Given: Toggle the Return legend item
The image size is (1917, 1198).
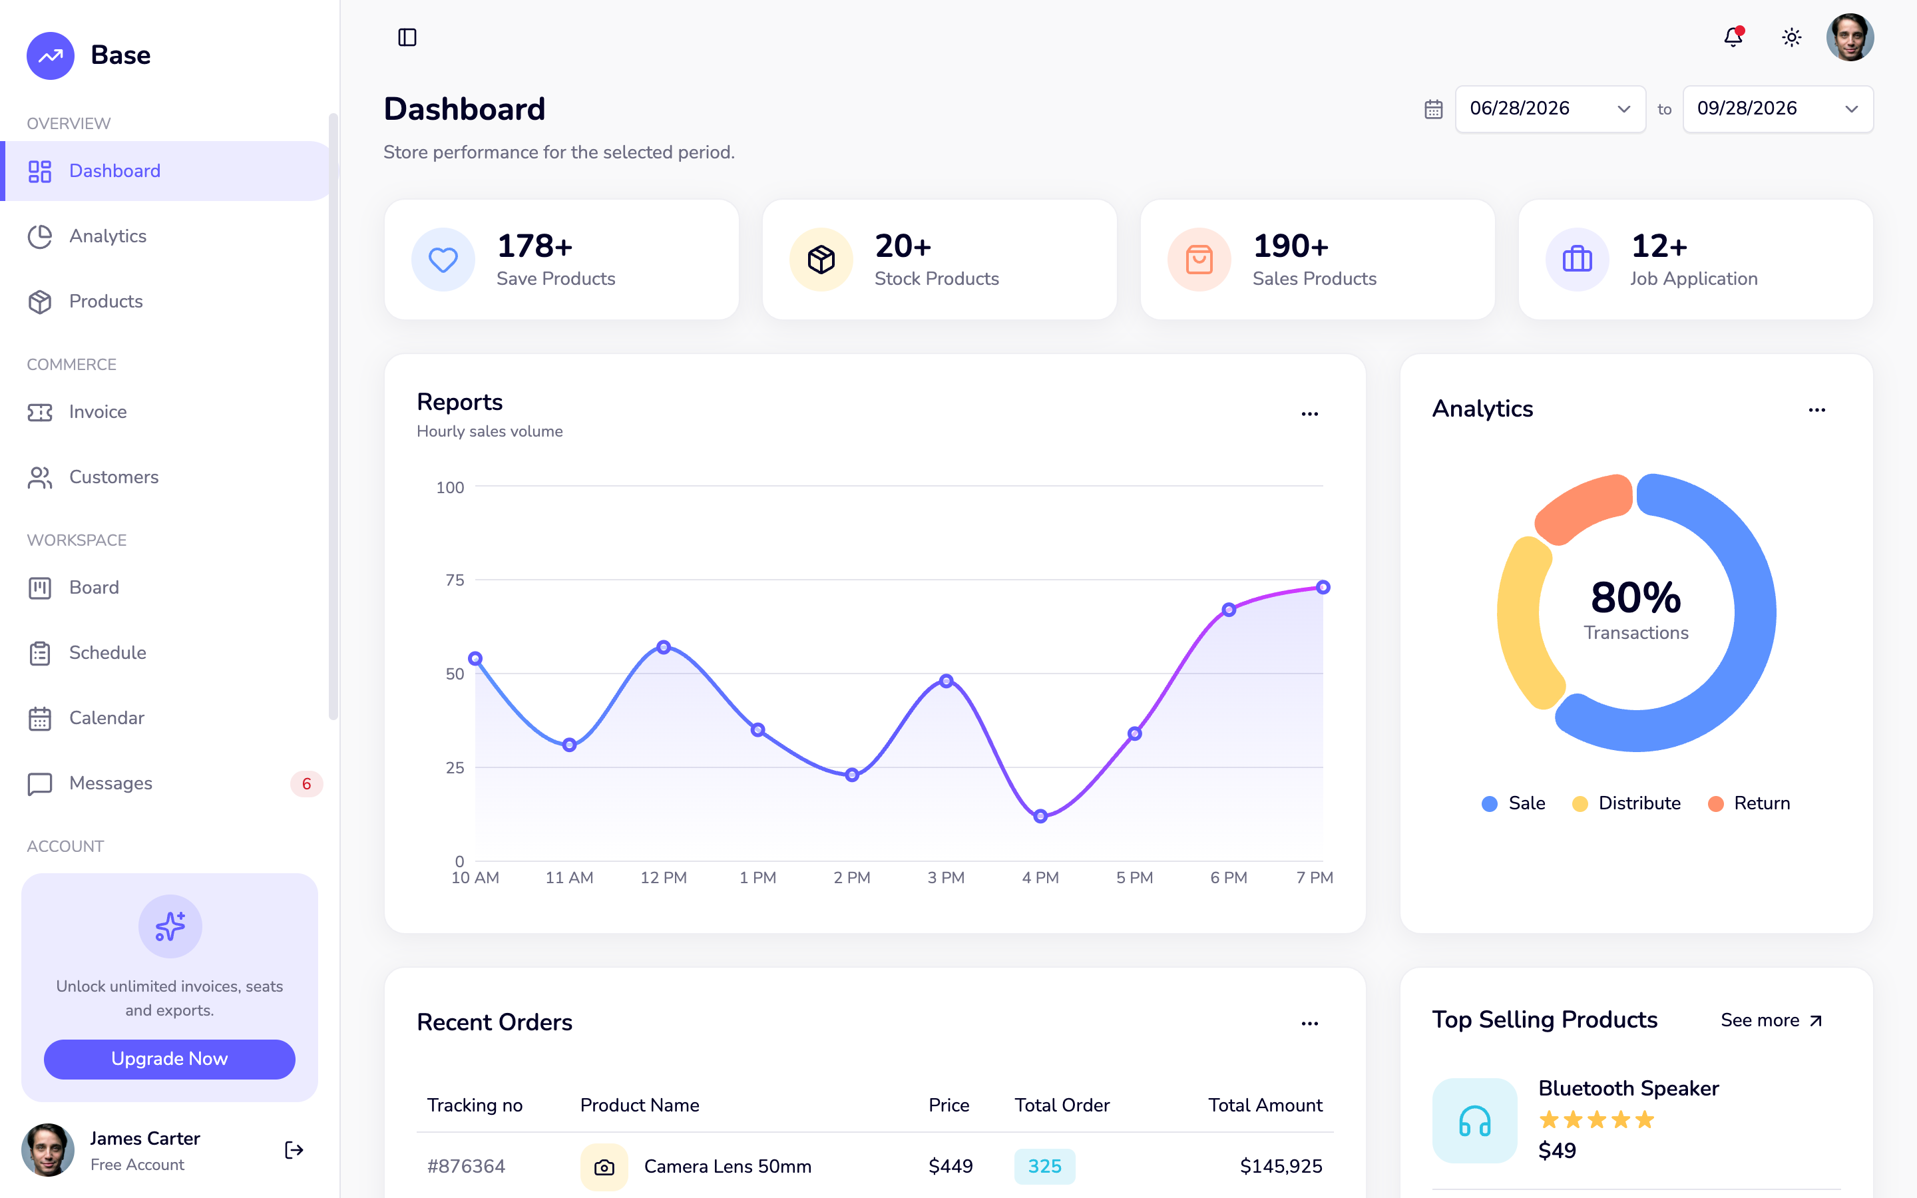Looking at the screenshot, I should click(1749, 803).
